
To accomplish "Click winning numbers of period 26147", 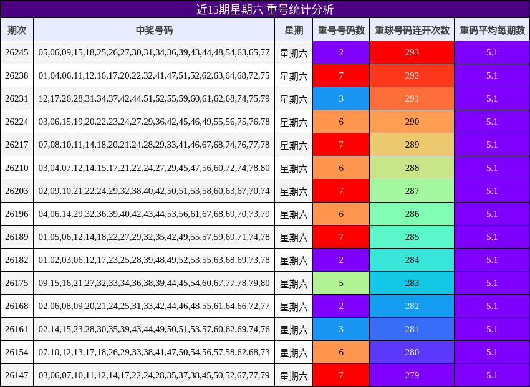I will [154, 375].
